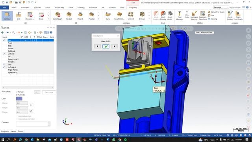The height and width of the screenshot is (142, 252).
Task: Open the Toolpaths manager tab at bottom
Action: 5,131
